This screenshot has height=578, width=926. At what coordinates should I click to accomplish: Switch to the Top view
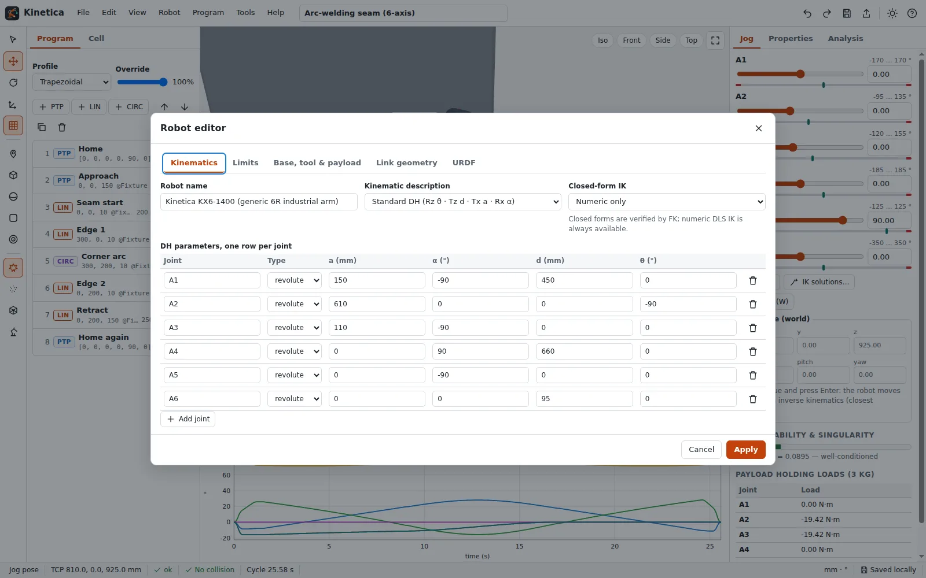691,40
